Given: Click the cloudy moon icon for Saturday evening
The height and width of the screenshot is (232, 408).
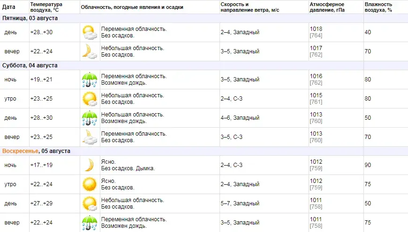Looking at the screenshot, I should coord(90,137).
